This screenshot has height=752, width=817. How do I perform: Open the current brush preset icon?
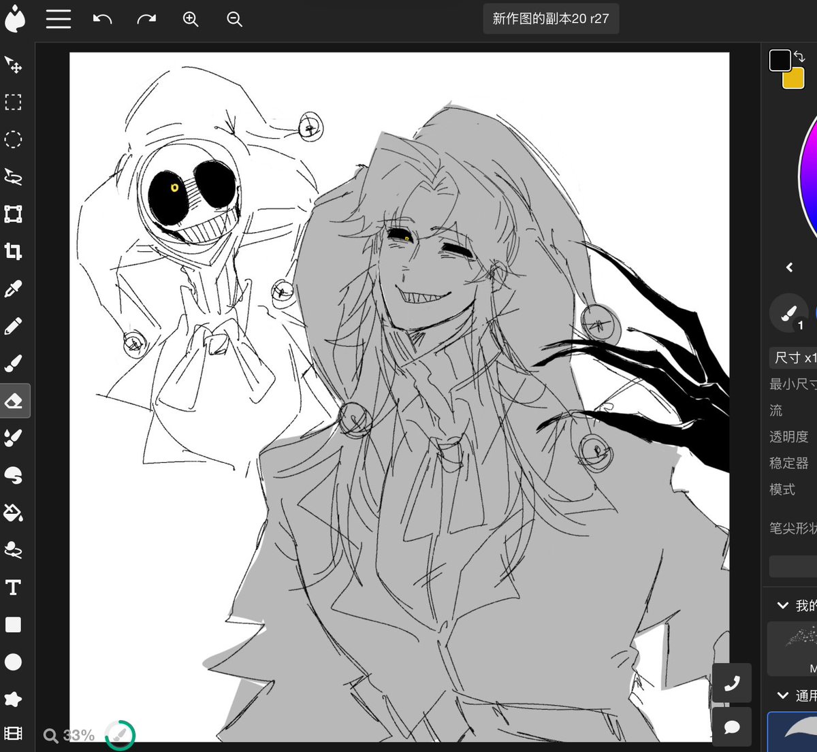coord(789,313)
